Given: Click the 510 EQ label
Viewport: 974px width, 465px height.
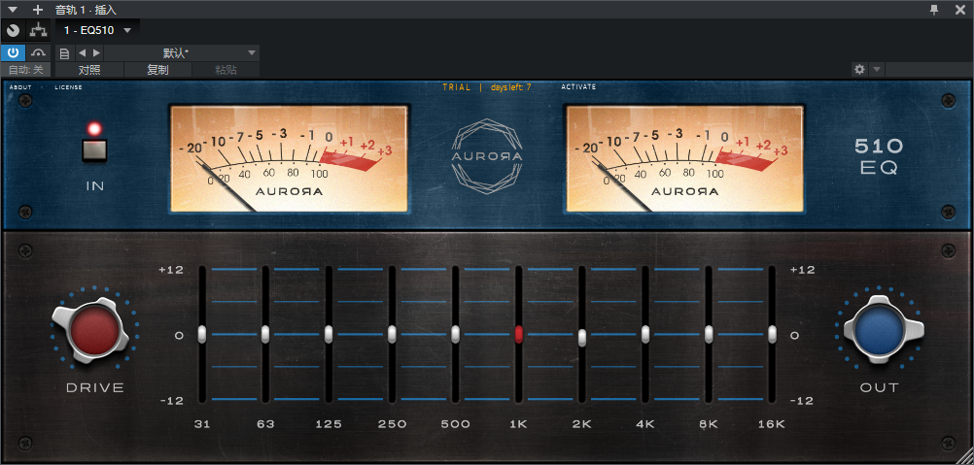Looking at the screenshot, I should coord(879,156).
